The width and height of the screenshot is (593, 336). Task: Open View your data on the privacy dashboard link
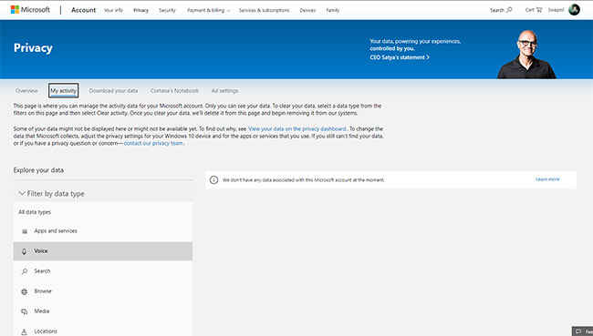[x=297, y=128]
